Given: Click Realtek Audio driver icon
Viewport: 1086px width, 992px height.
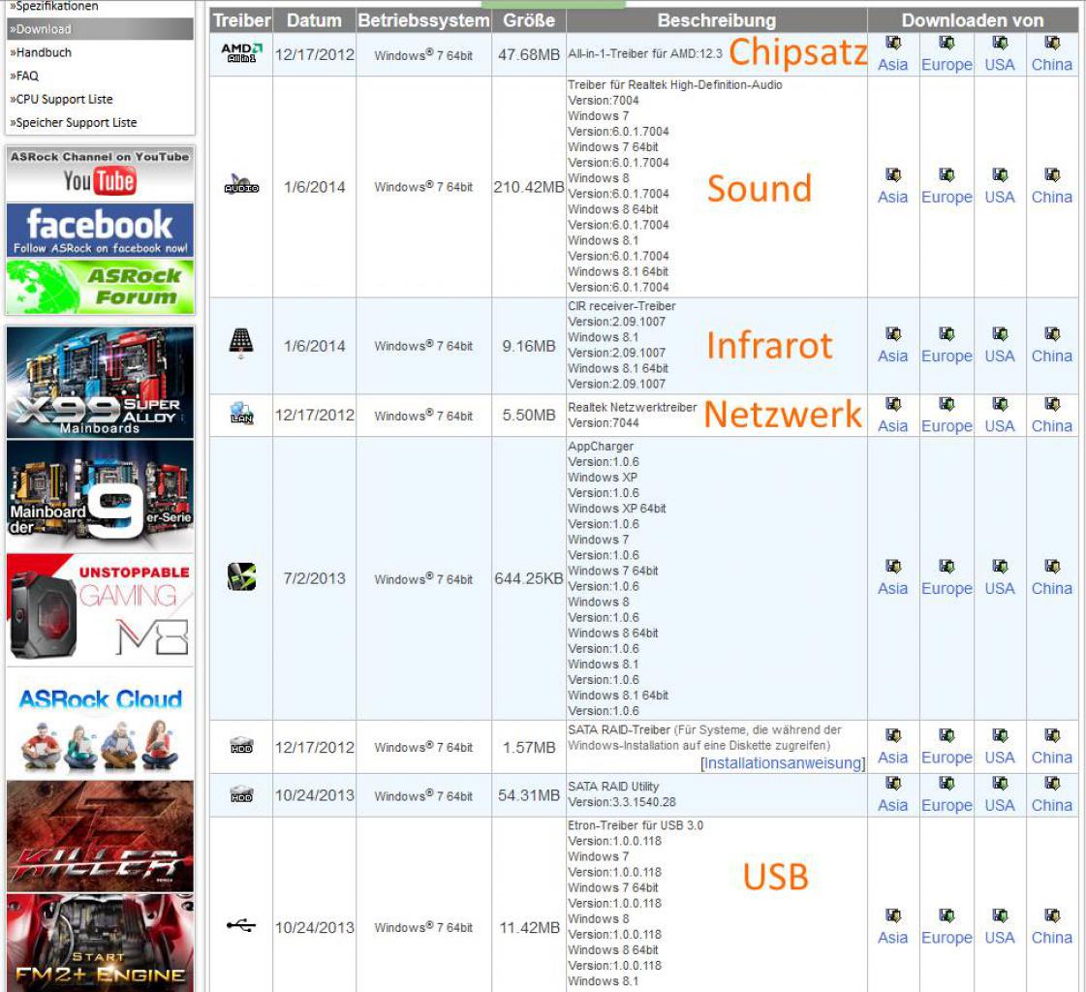Looking at the screenshot, I should coord(242,184).
